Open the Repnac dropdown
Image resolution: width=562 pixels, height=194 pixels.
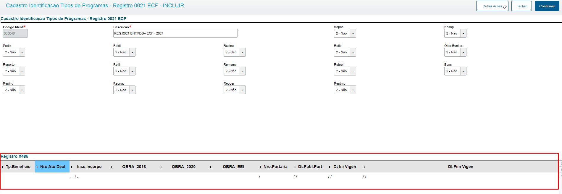(x=124, y=90)
